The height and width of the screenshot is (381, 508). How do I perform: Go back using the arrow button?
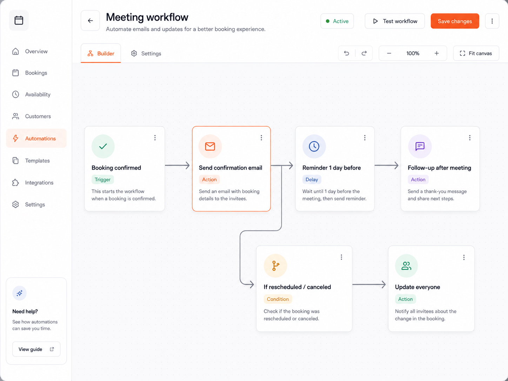coord(90,21)
